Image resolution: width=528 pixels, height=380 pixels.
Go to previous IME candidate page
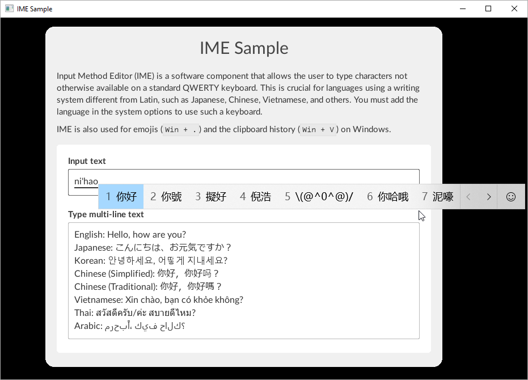click(468, 197)
